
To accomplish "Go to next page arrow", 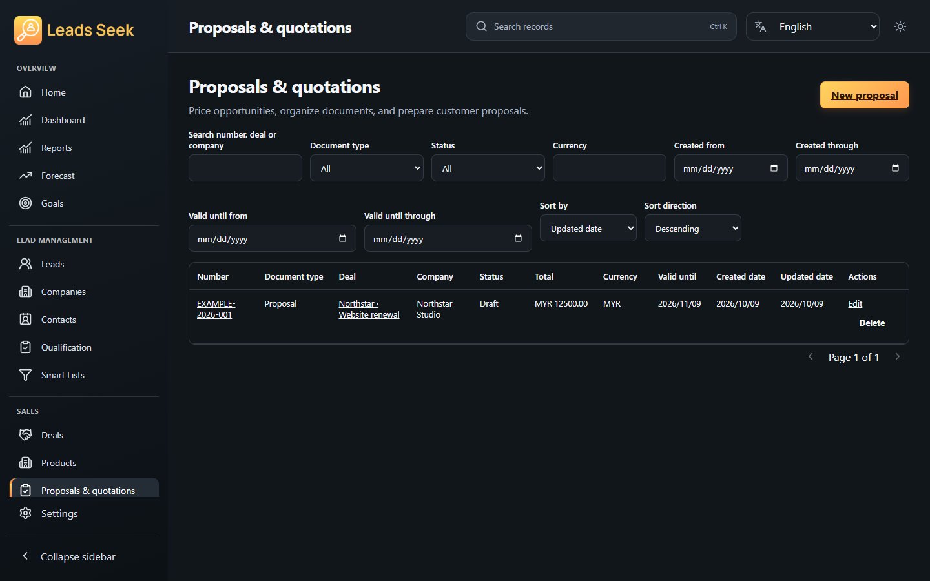I will point(897,356).
